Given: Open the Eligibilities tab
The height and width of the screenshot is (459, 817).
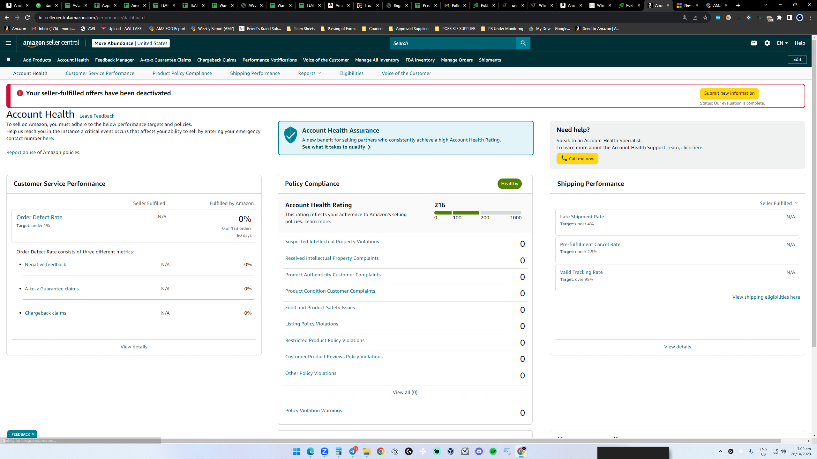Looking at the screenshot, I should 351,73.
